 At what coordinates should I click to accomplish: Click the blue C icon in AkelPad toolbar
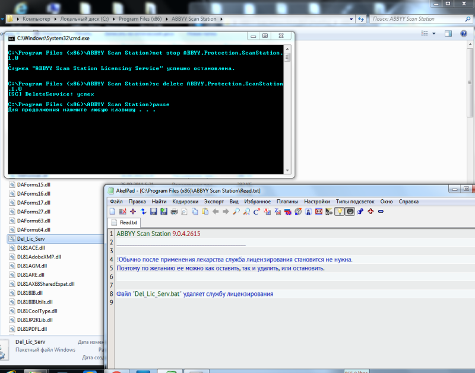(257, 212)
